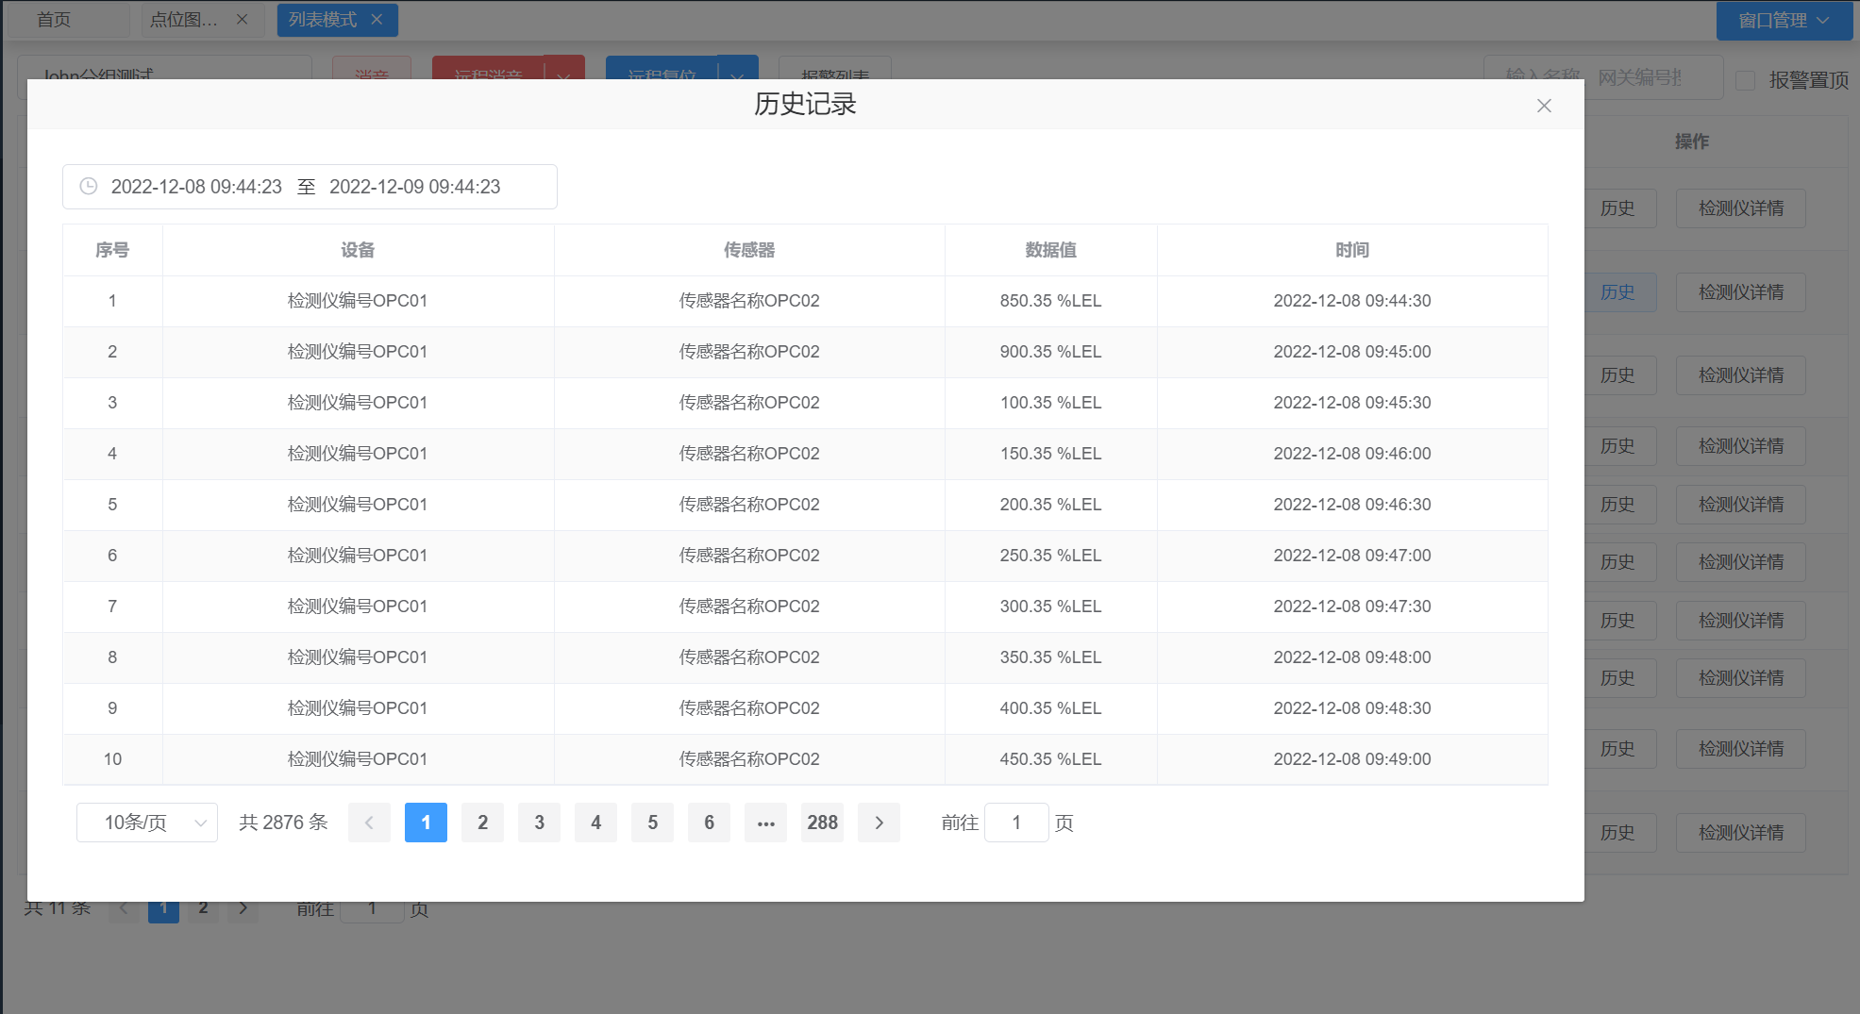Close the 列表模式 tab with its X
Screen dimensions: 1860x1014
[x=377, y=20]
